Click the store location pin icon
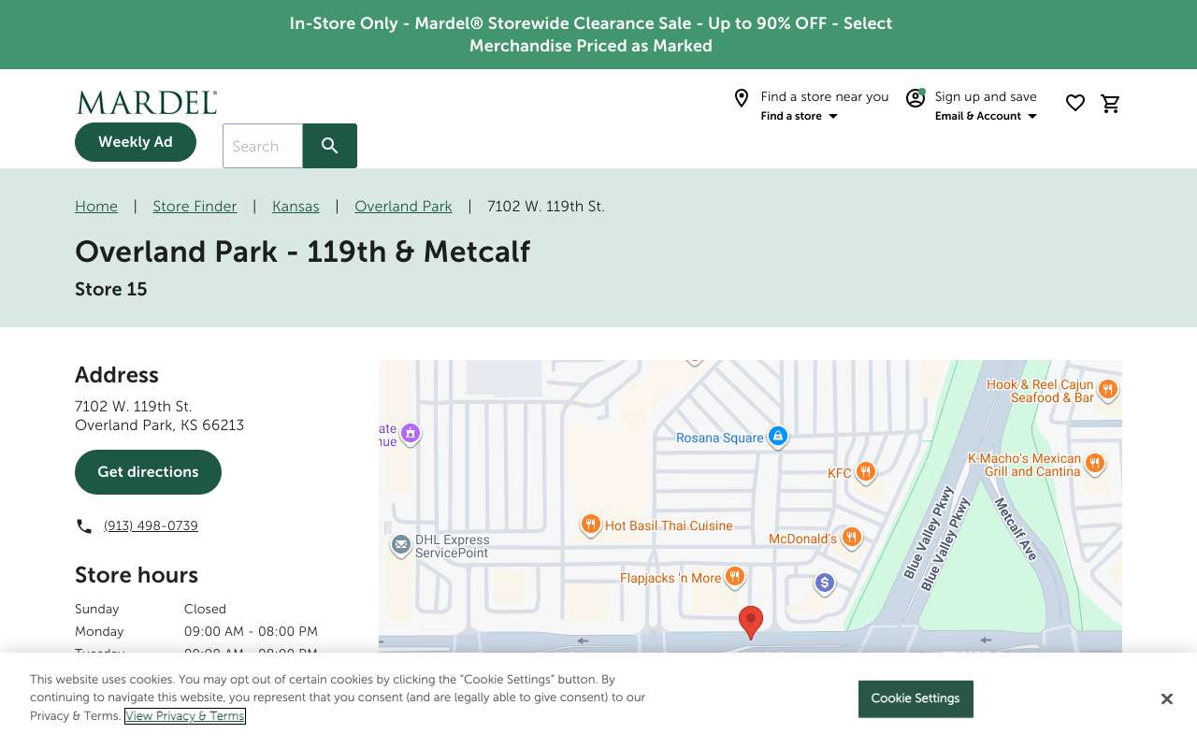Screen dimensions: 1197x748 click(x=742, y=98)
